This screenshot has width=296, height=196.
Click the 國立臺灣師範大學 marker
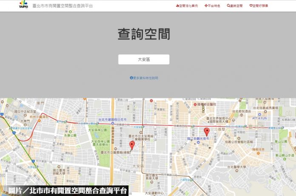[x=59, y=167]
